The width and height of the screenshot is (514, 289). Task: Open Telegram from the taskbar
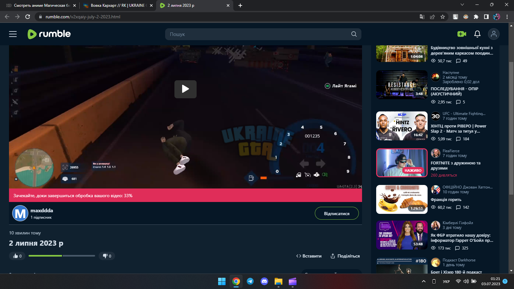250,282
